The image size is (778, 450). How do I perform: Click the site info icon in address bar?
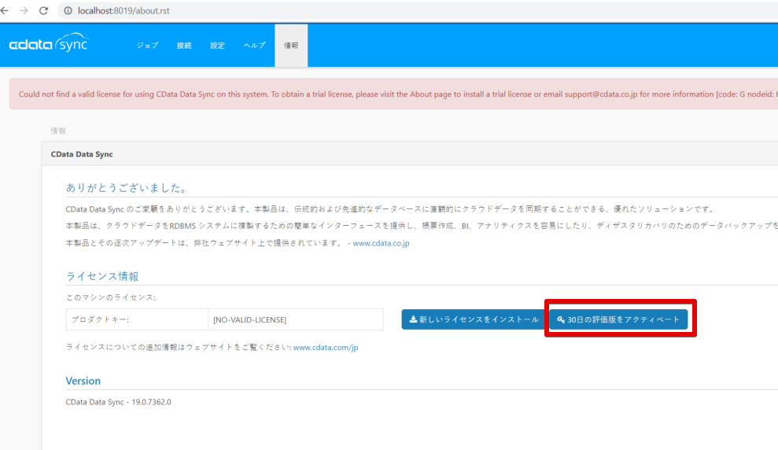(x=68, y=10)
